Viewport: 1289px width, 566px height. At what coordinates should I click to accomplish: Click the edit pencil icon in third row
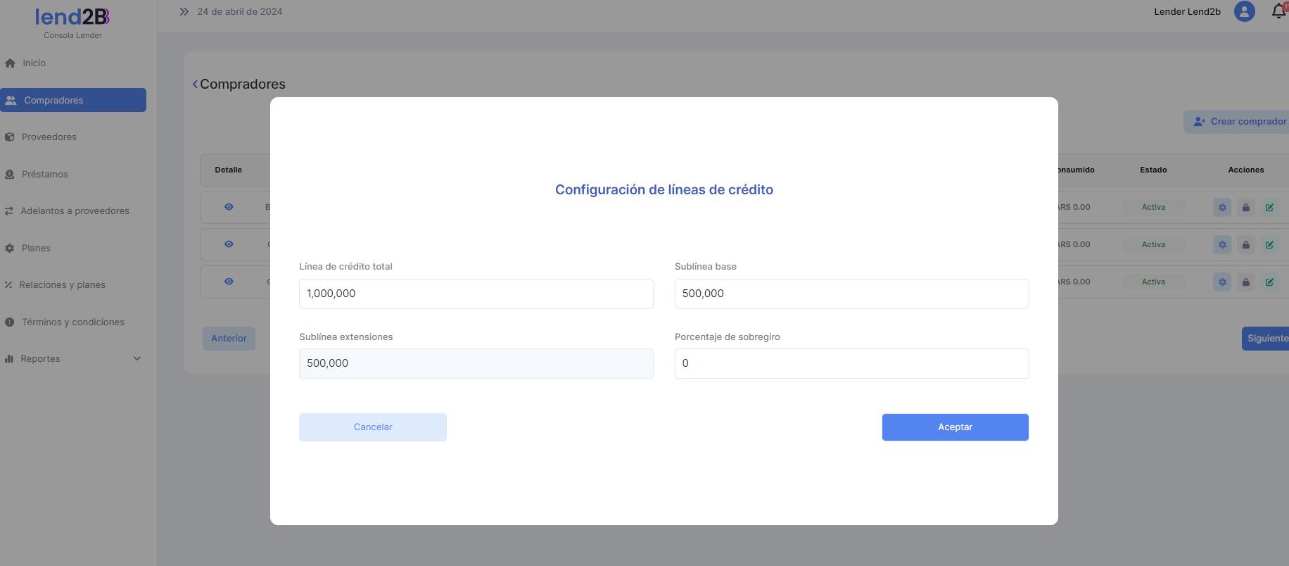click(1269, 282)
